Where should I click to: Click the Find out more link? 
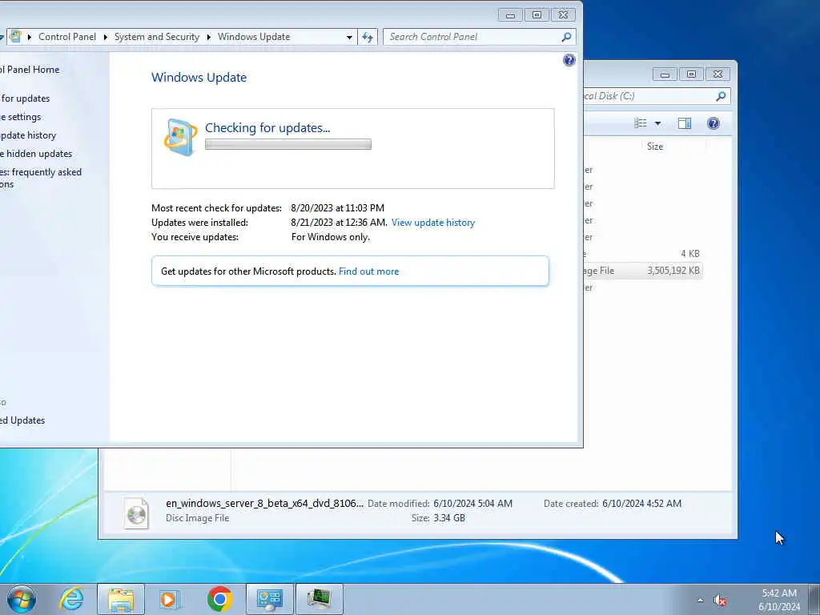click(368, 271)
